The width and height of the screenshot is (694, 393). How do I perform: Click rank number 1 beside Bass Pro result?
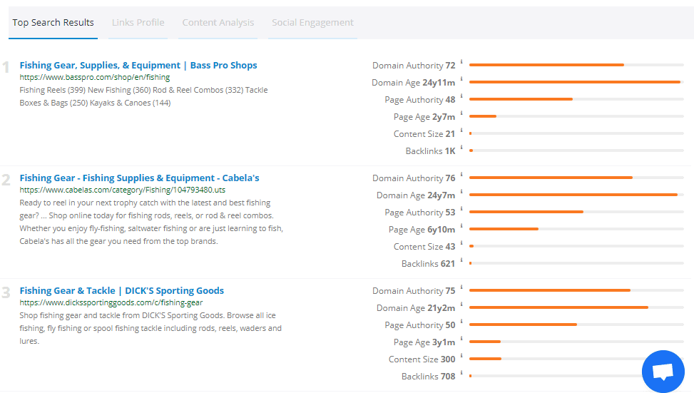[x=6, y=67]
